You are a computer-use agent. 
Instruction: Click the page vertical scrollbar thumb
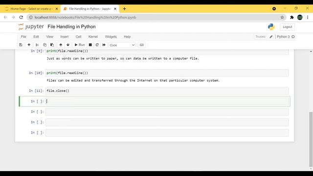[311, 139]
